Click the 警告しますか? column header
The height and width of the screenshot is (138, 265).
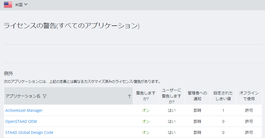[x=146, y=96]
